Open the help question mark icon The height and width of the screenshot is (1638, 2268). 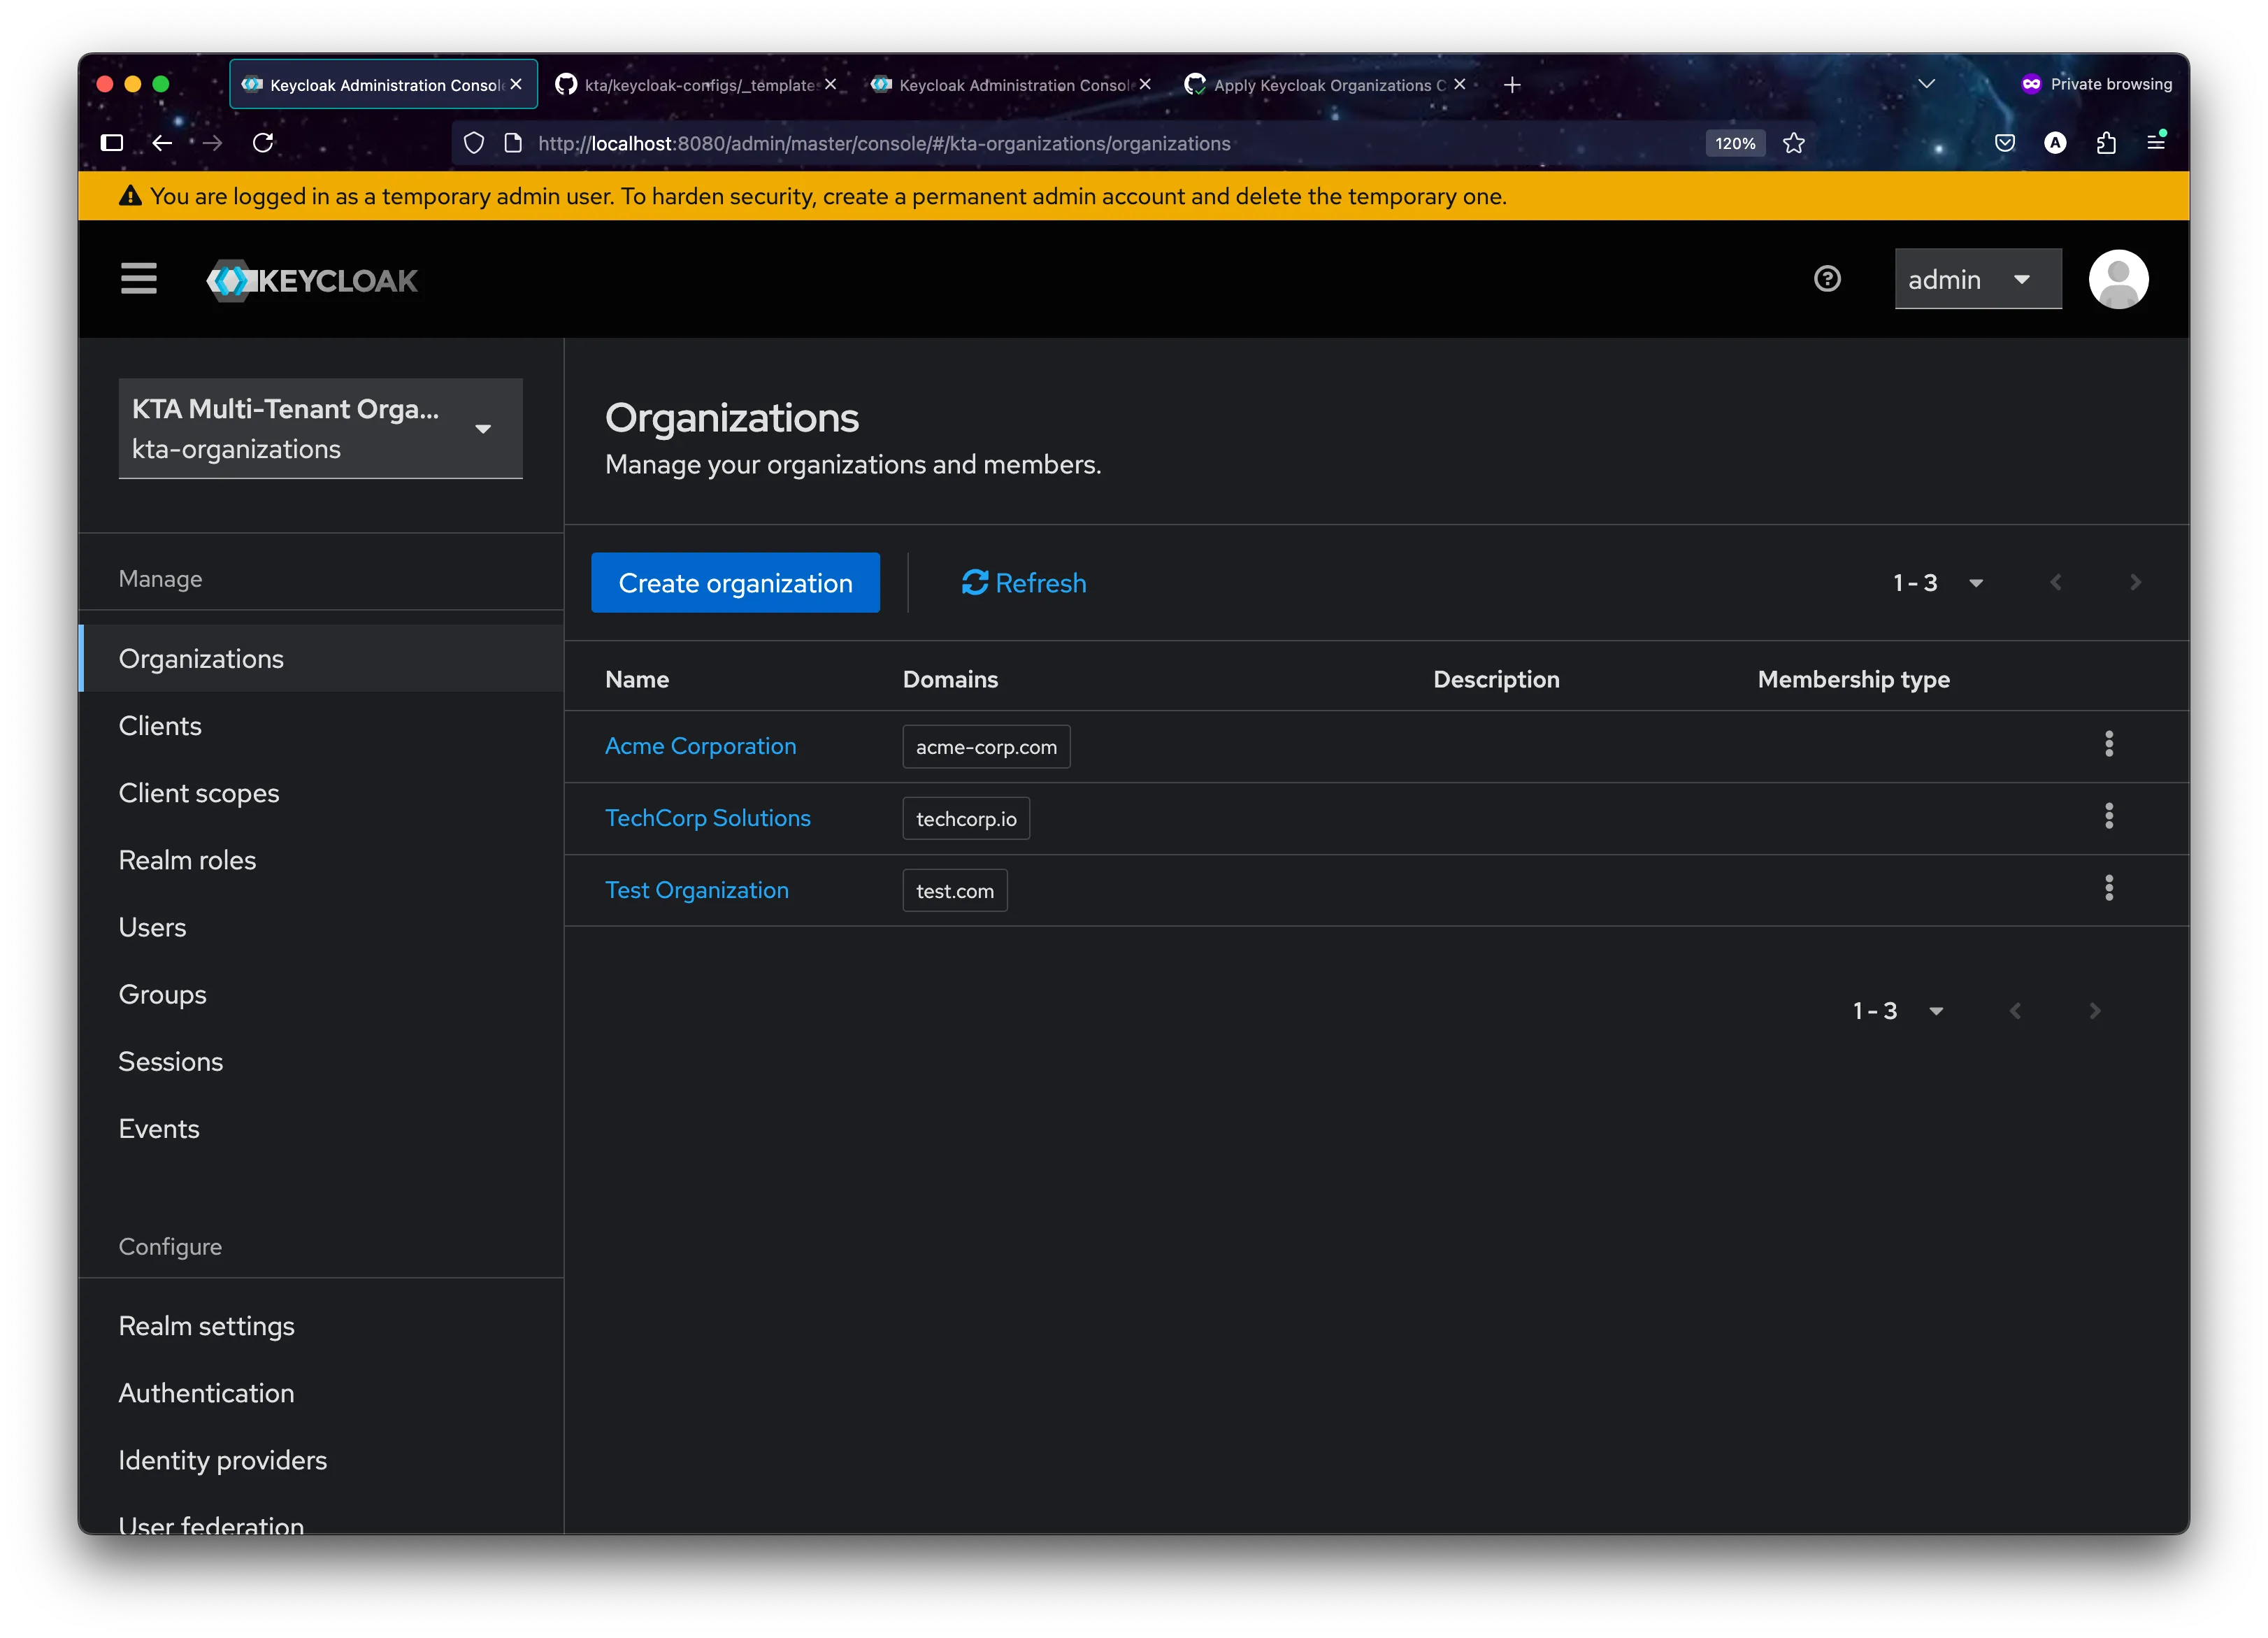(x=1827, y=279)
